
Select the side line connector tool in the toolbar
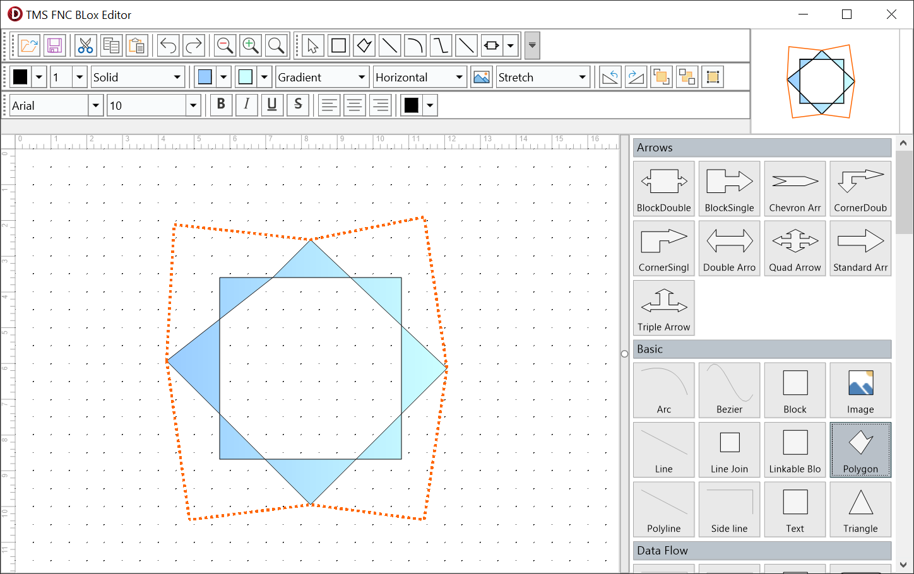pos(441,45)
